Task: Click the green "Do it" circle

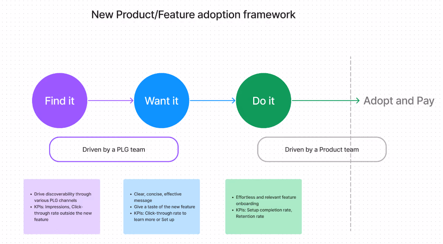Action: (264, 101)
